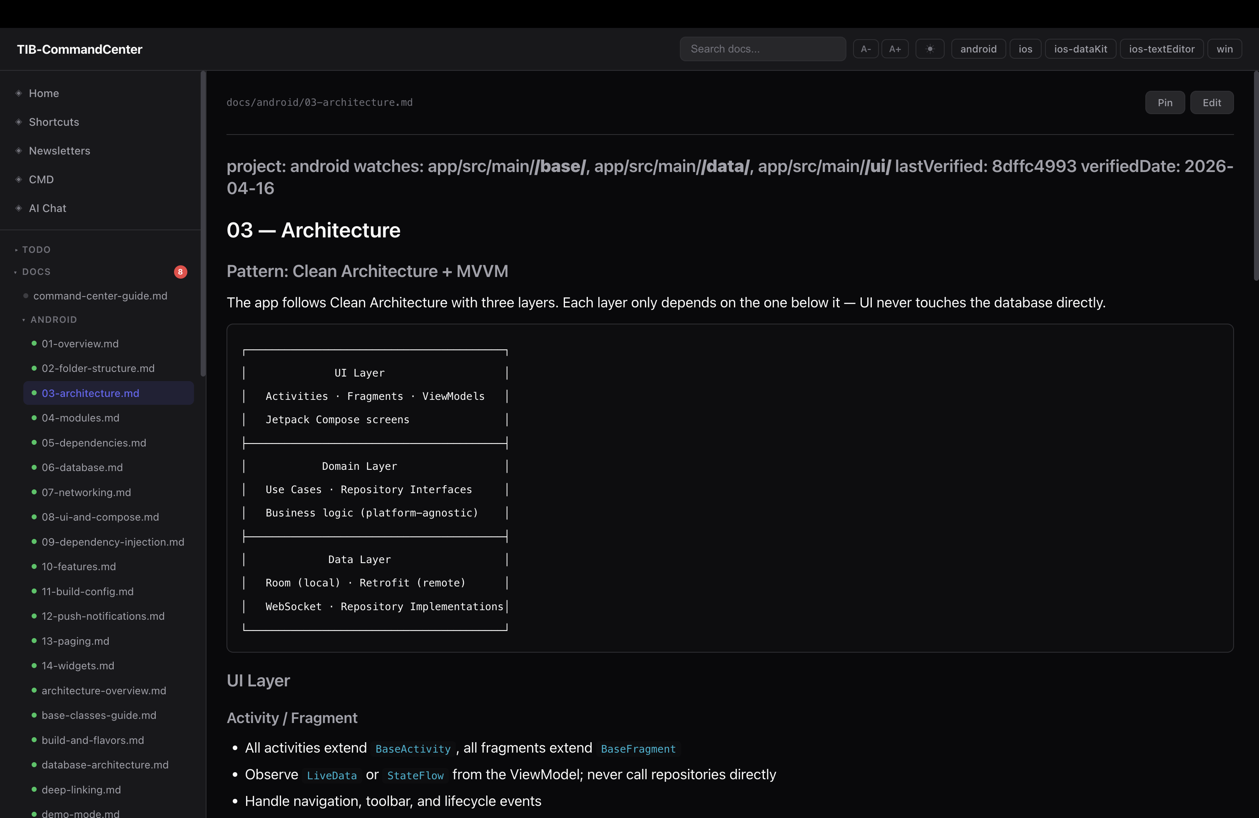The height and width of the screenshot is (818, 1259).
Task: Expand the TODO section
Action: (16, 249)
